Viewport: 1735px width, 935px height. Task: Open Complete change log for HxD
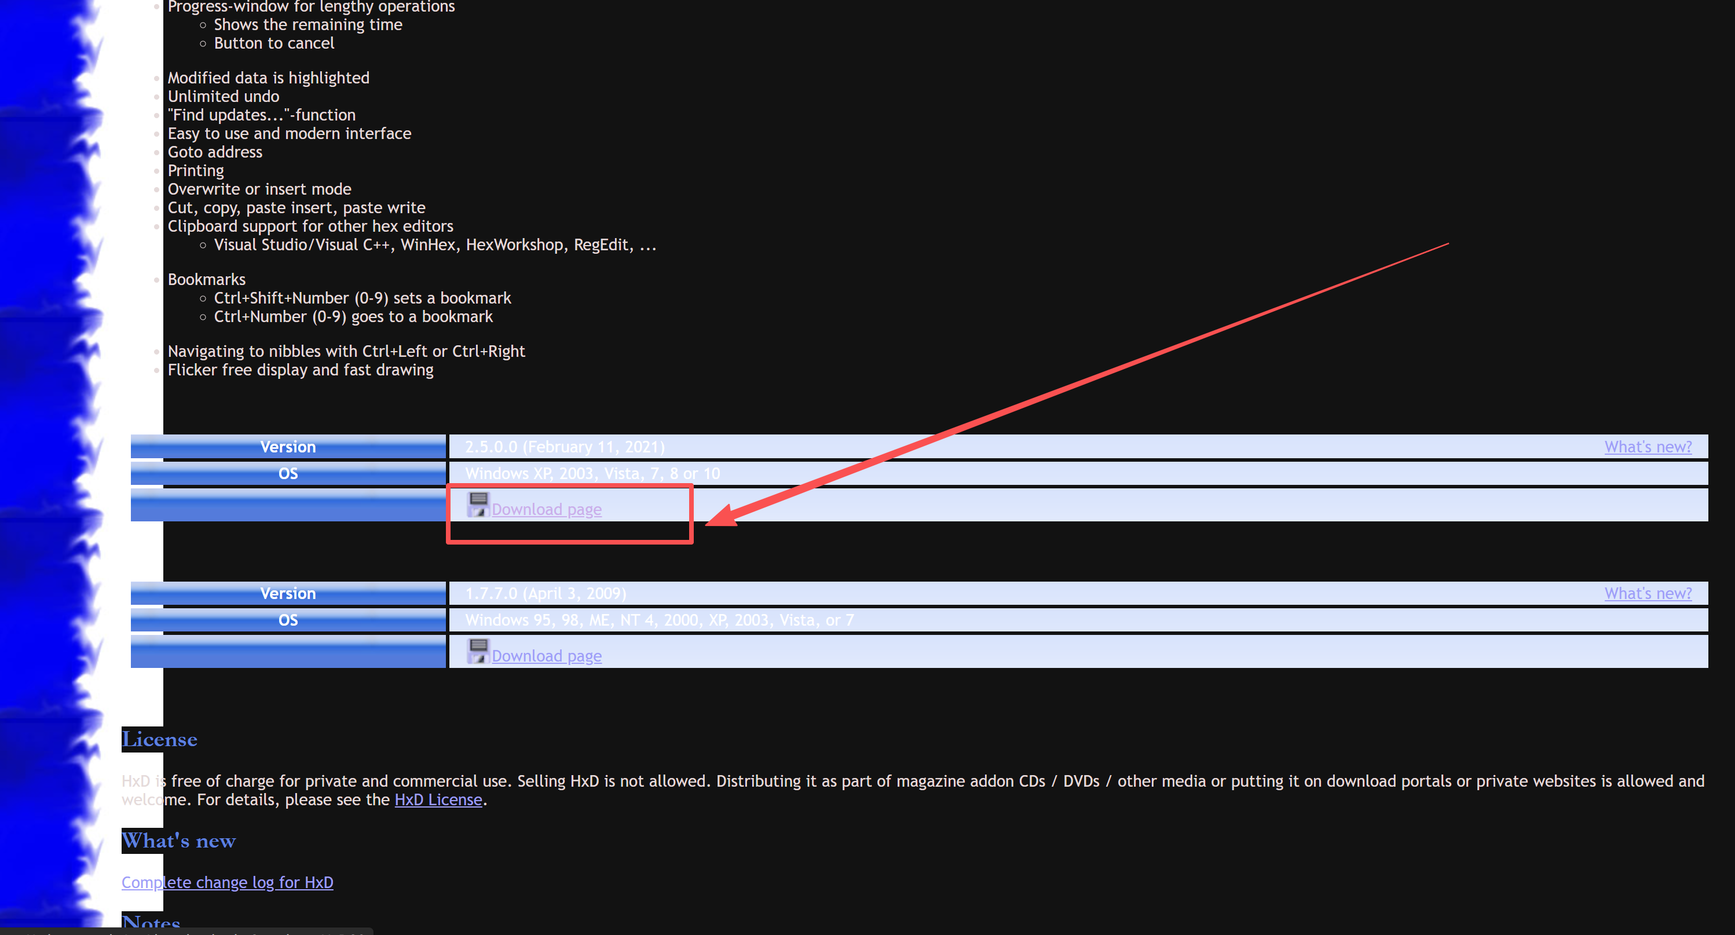pyautogui.click(x=227, y=882)
